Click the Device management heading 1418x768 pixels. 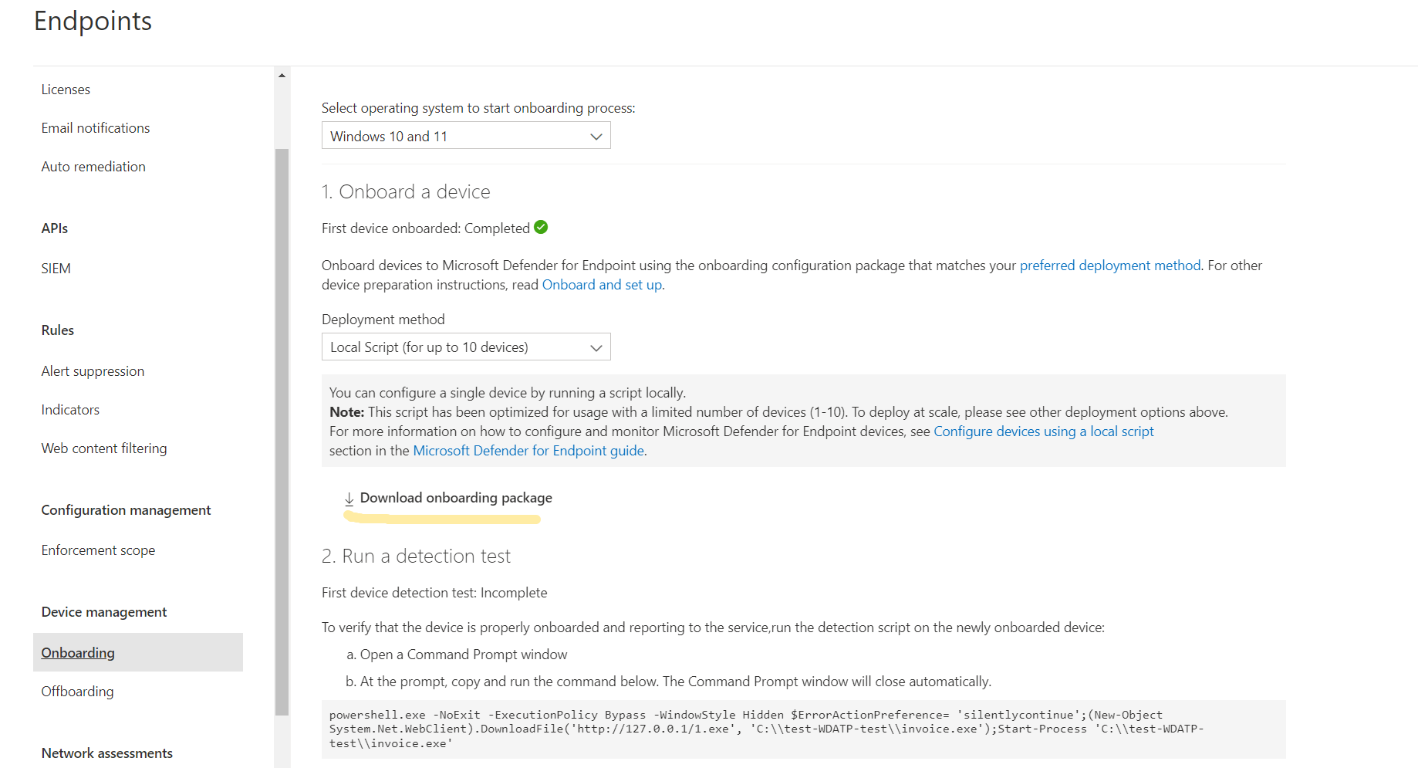click(x=104, y=612)
